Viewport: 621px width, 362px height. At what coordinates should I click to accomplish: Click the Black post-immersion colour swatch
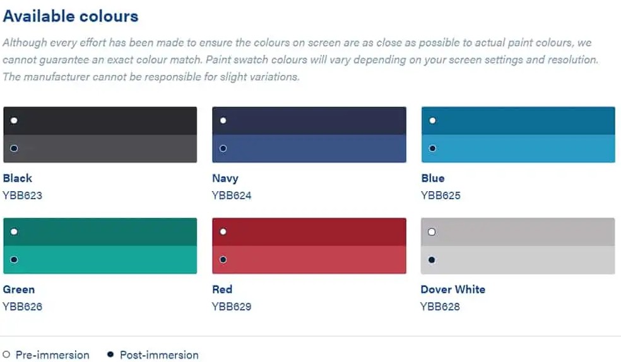click(100, 149)
